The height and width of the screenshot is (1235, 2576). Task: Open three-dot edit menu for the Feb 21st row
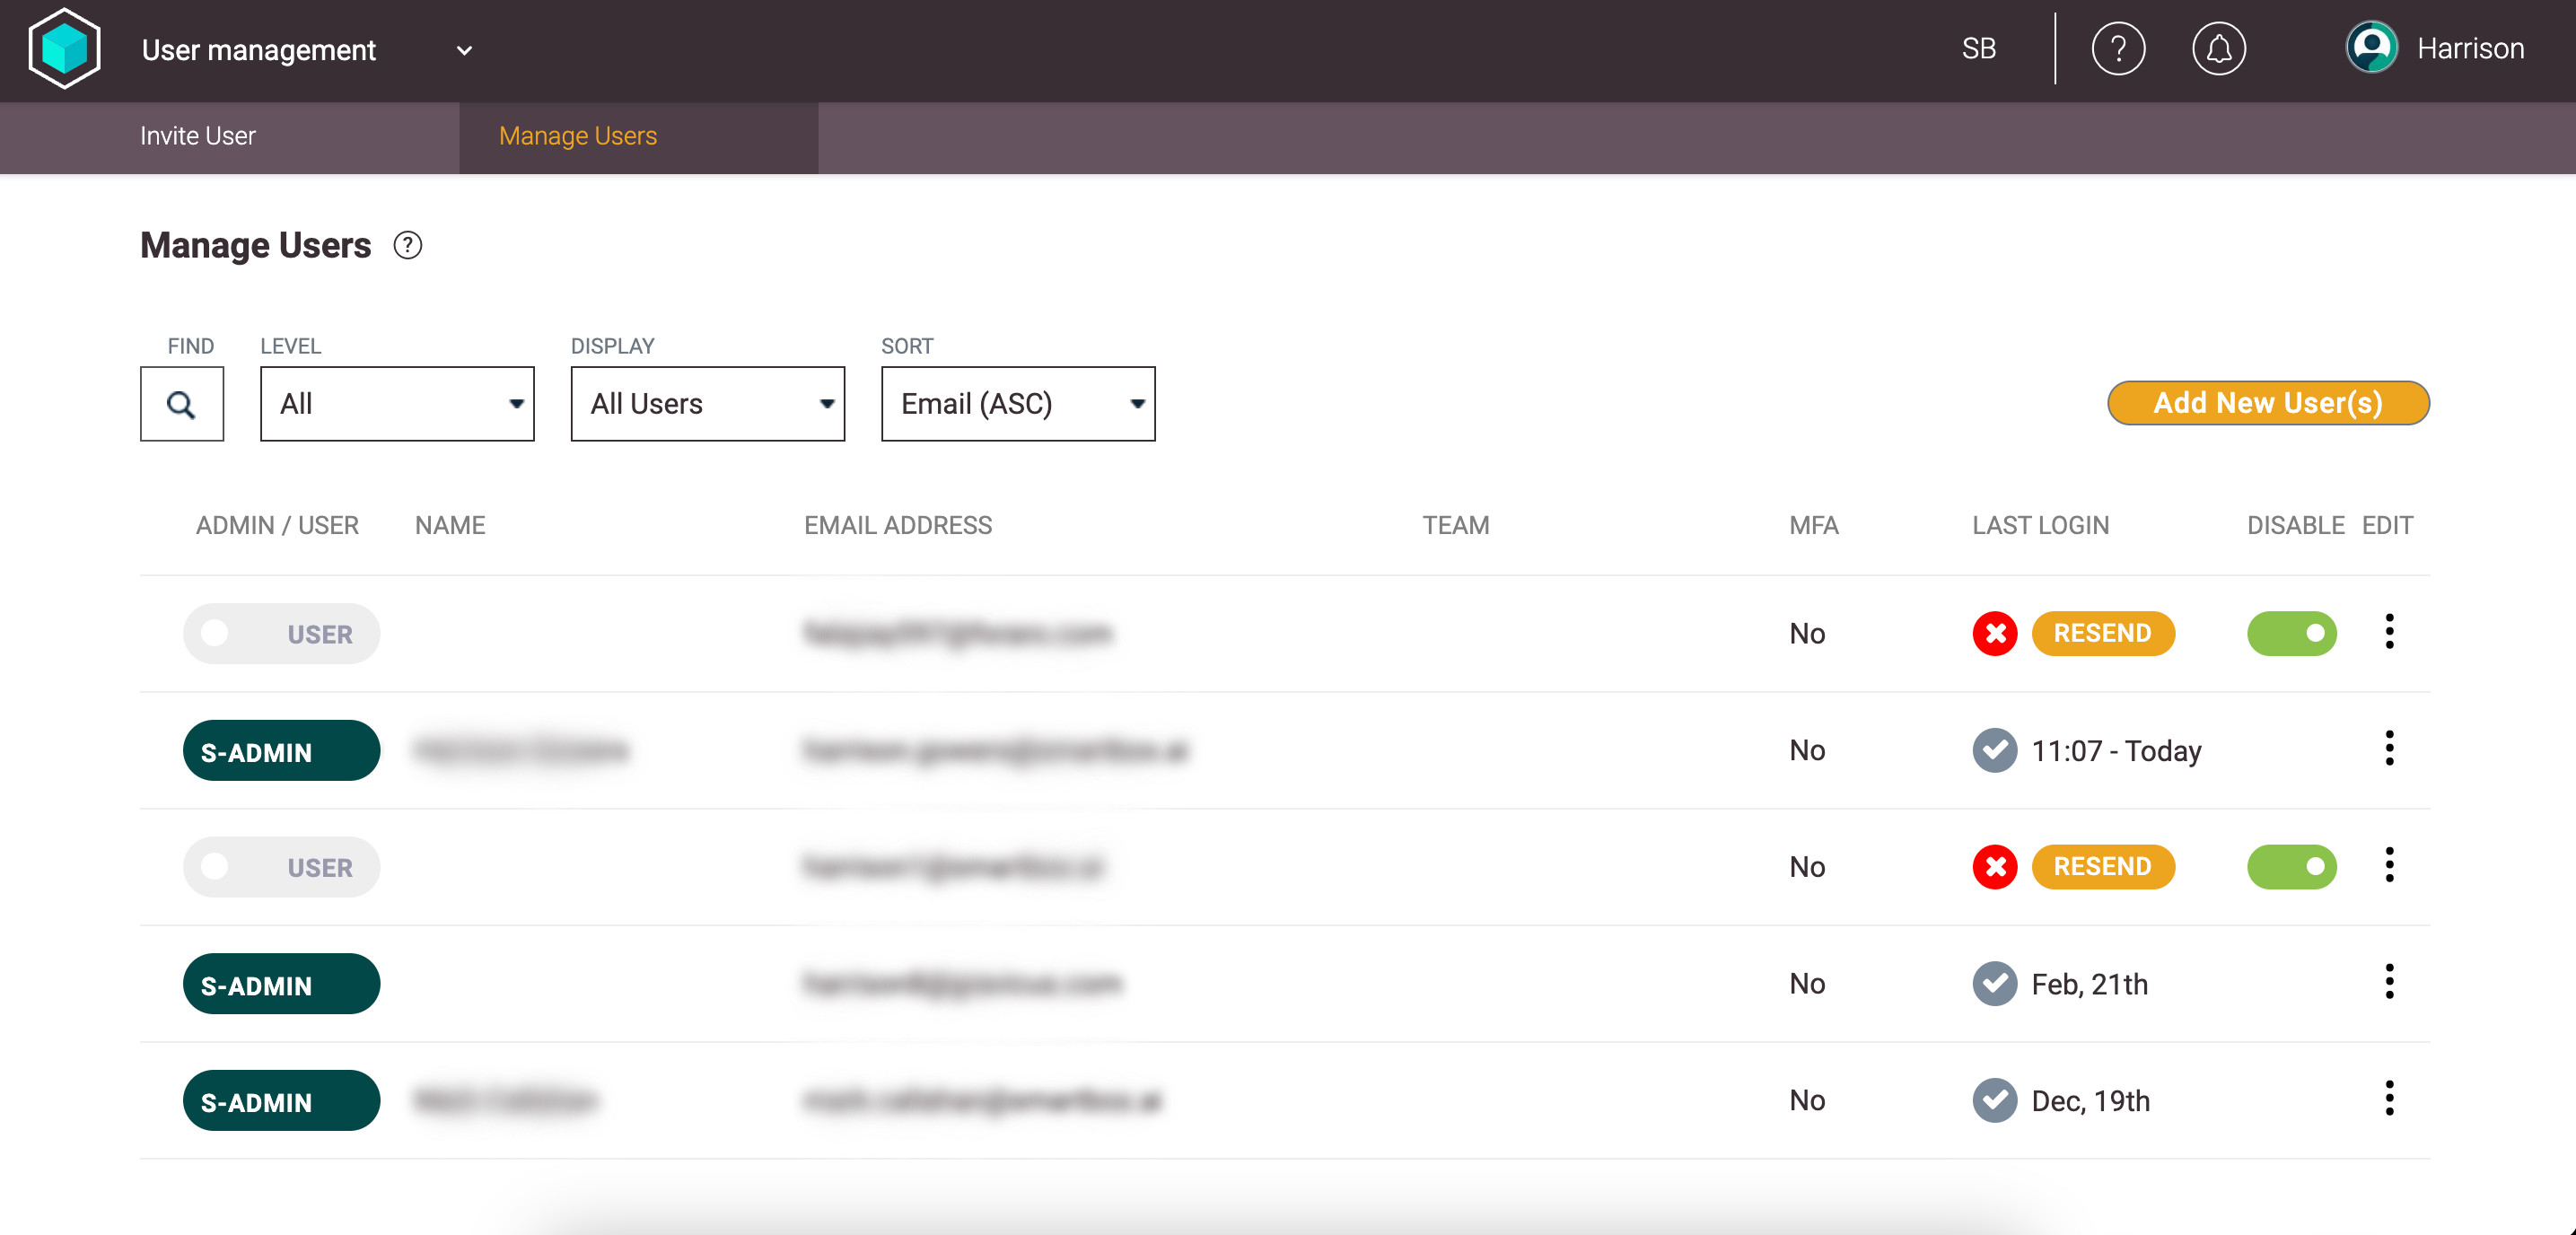[2388, 982]
